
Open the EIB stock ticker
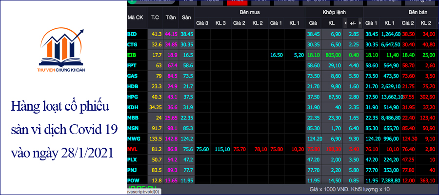131,55
